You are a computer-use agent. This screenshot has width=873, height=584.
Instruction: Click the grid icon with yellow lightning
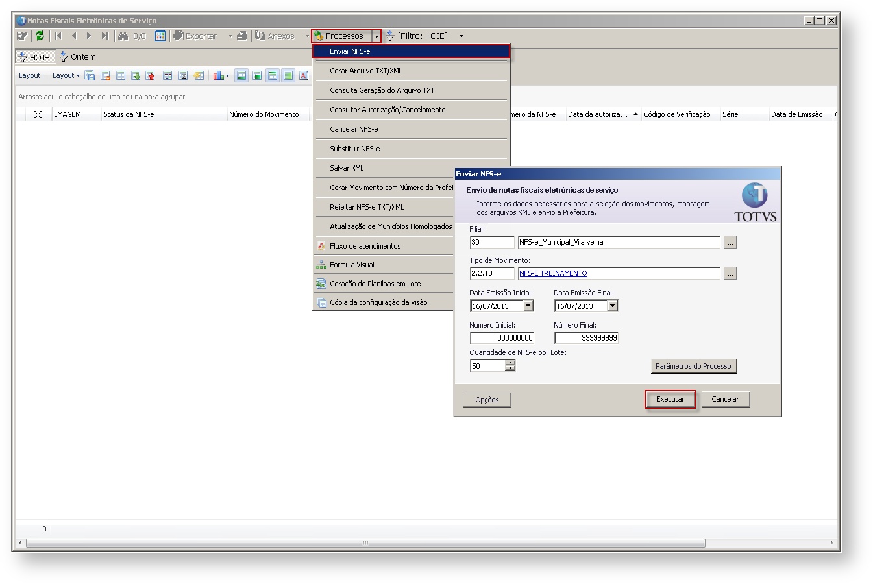[x=199, y=76]
